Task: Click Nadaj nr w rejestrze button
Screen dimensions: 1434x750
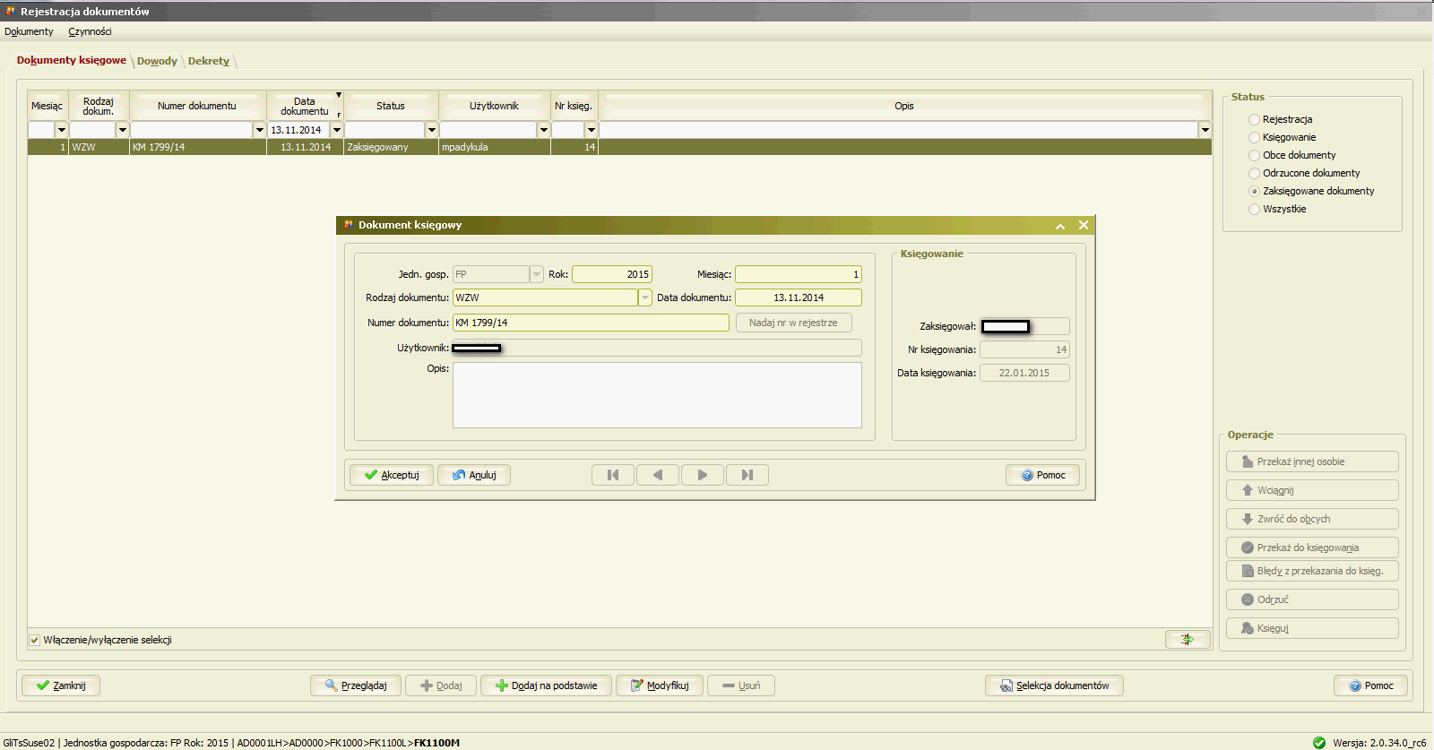Action: (793, 323)
